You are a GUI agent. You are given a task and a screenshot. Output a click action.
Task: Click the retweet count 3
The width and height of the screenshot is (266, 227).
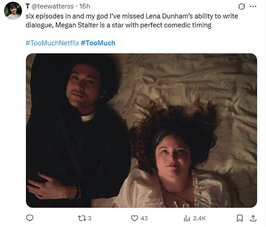(x=90, y=218)
